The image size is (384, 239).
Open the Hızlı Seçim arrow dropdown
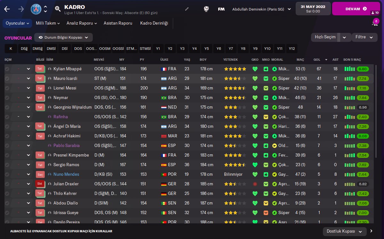(x=344, y=37)
